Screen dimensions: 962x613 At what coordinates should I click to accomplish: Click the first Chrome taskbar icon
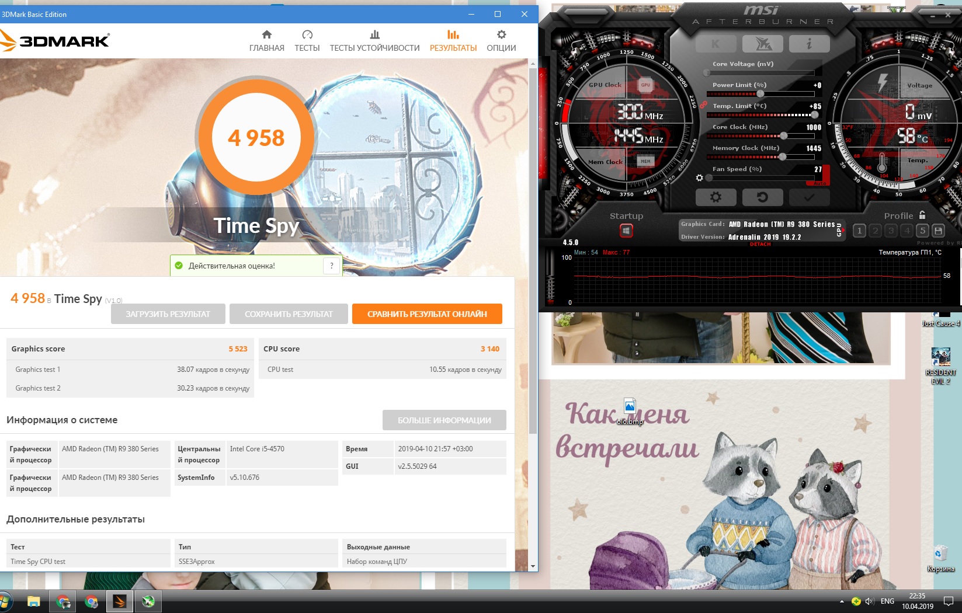point(62,601)
